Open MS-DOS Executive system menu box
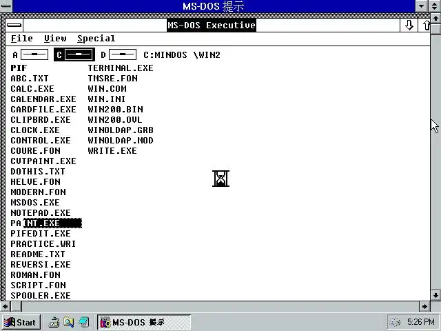This screenshot has width=441, height=331. point(14,26)
